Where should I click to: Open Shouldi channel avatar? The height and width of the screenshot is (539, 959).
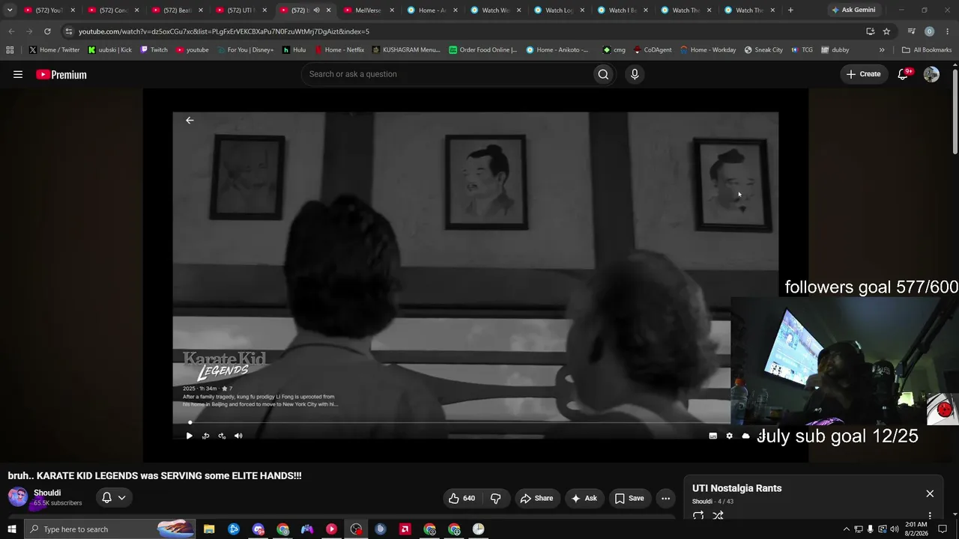[x=18, y=498]
